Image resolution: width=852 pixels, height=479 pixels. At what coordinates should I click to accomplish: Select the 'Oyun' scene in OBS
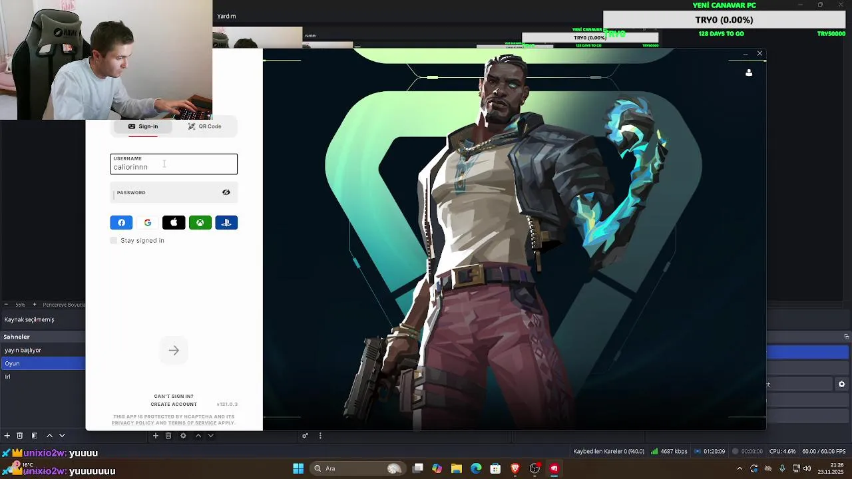coord(43,363)
